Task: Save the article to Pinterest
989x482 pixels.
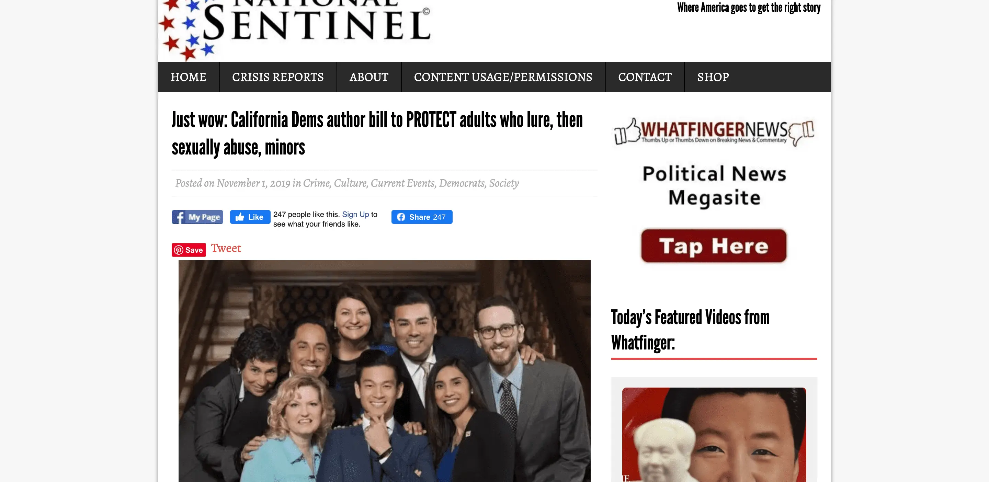Action: [x=189, y=250]
